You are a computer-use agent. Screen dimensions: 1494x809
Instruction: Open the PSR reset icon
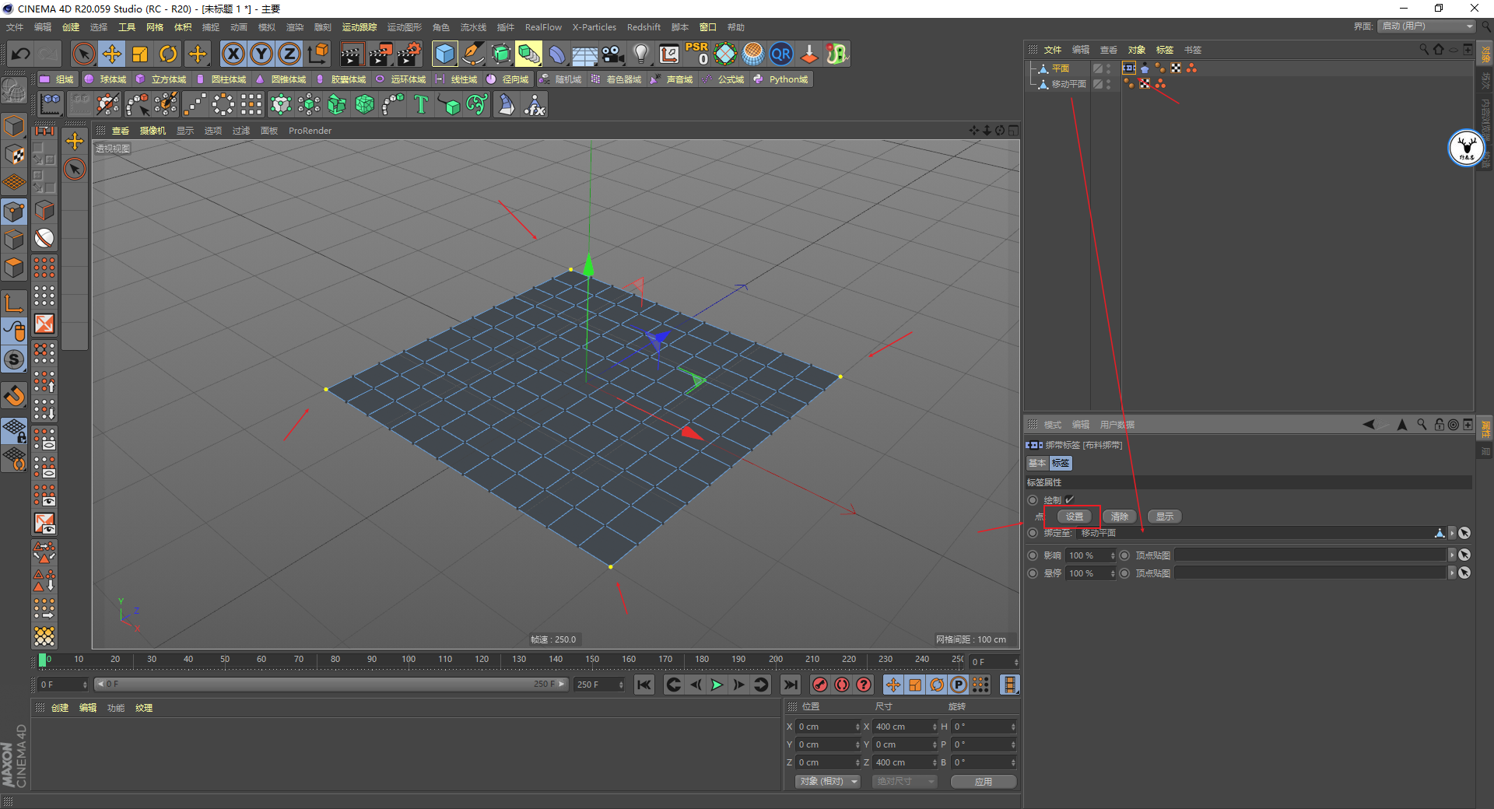[x=696, y=54]
